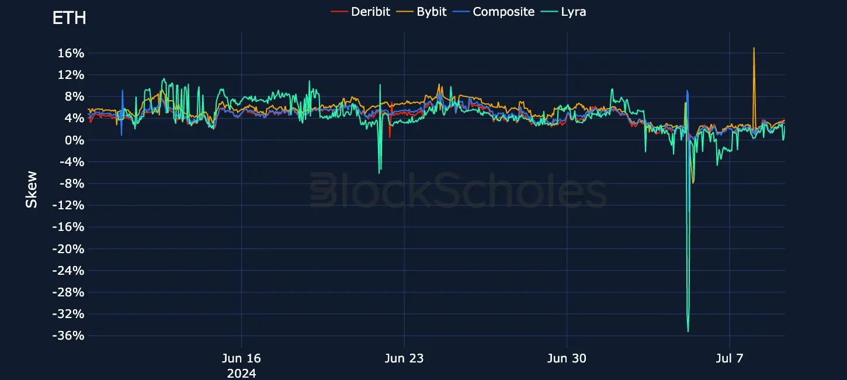Click the ETH chart title
Viewport: 847px width, 380px height.
point(69,18)
